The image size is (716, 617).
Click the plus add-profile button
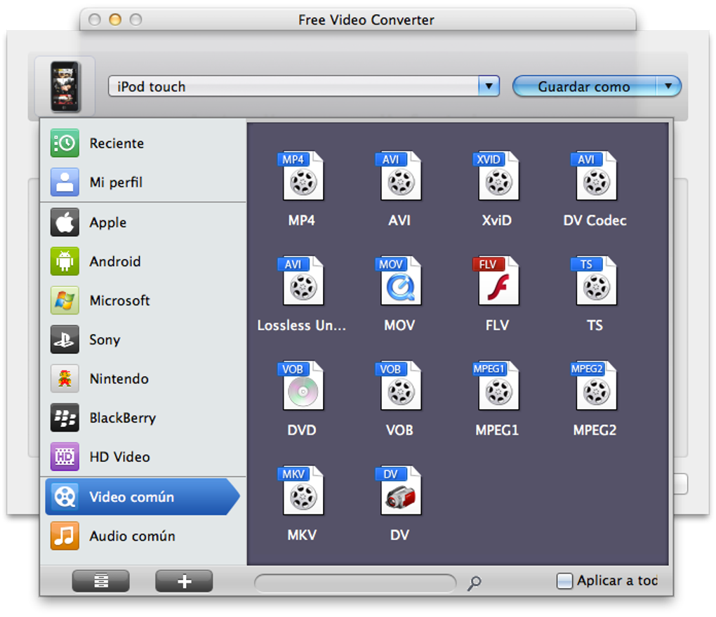point(184,581)
